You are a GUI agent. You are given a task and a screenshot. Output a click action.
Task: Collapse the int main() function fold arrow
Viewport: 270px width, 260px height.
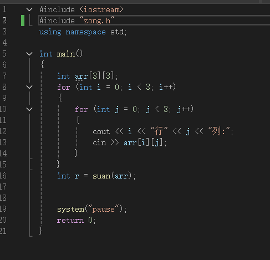29,54
